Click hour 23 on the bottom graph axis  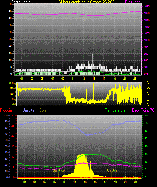tap(135, 182)
